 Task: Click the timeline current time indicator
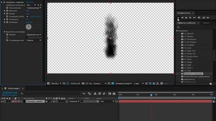point(151,95)
